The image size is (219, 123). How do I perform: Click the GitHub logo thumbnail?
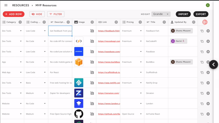click(x=79, y=114)
